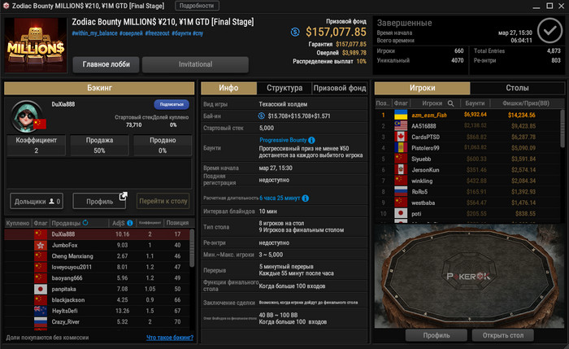Click the Бэкинг panel header
This screenshot has height=349, width=569.
(x=99, y=88)
